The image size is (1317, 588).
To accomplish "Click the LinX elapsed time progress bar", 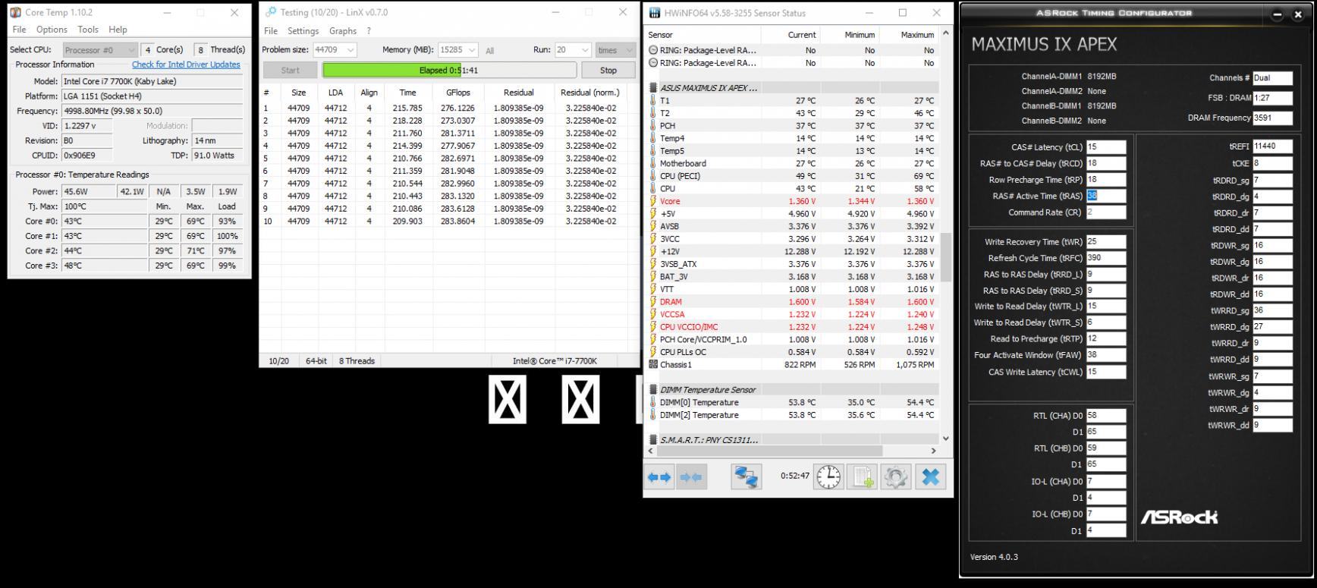I will [x=449, y=70].
